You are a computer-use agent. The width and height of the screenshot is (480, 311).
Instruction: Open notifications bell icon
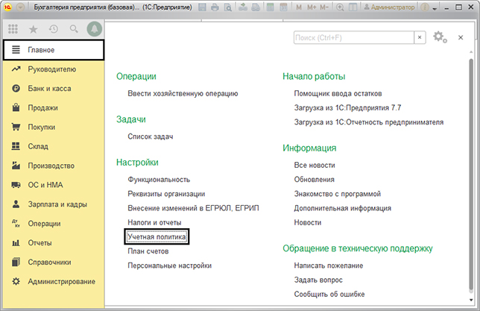[94, 29]
